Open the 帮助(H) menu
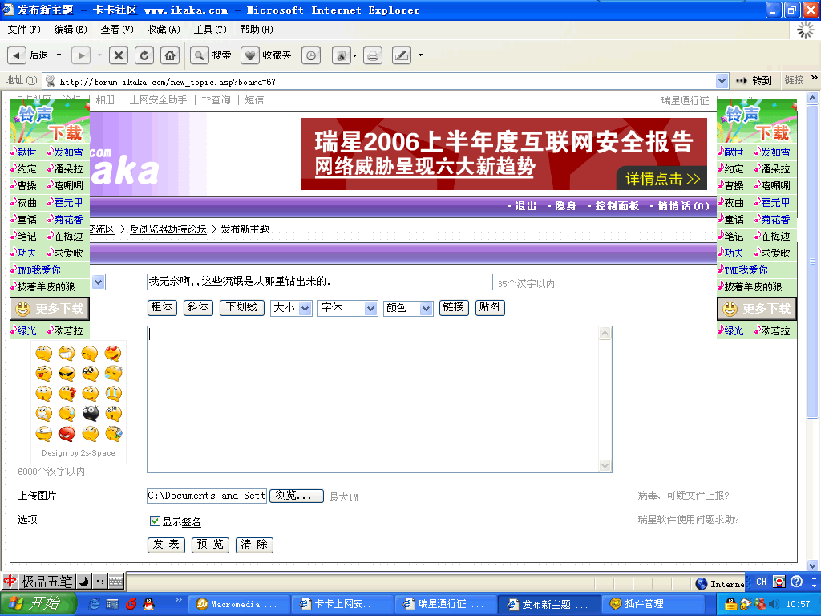The height and width of the screenshot is (616, 821). point(257,30)
